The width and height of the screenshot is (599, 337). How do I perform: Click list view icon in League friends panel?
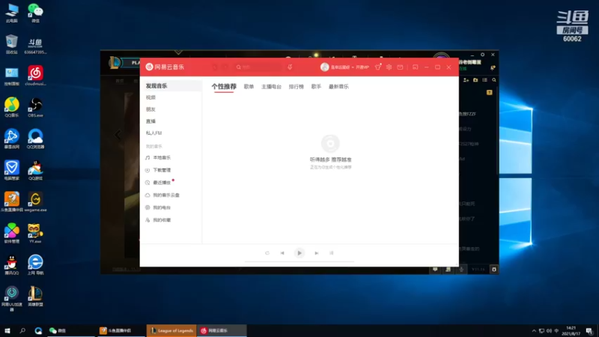click(x=484, y=80)
